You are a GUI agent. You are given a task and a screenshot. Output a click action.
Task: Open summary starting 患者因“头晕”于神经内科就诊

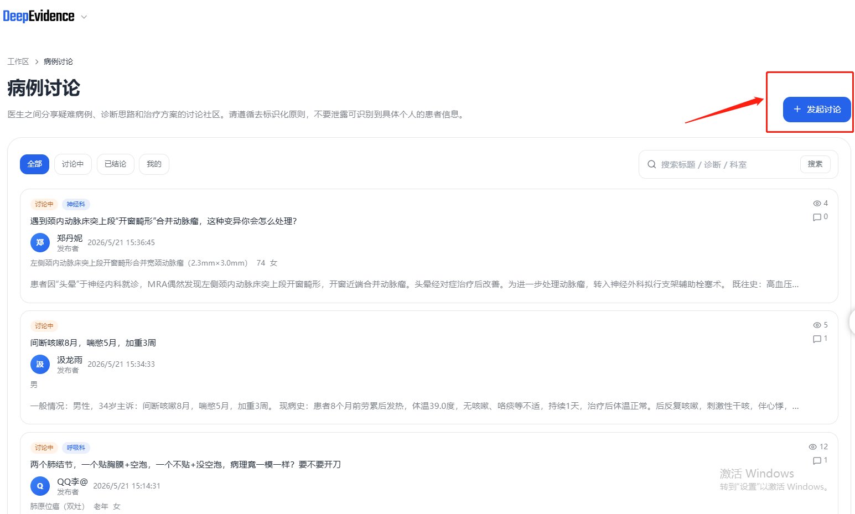(414, 284)
